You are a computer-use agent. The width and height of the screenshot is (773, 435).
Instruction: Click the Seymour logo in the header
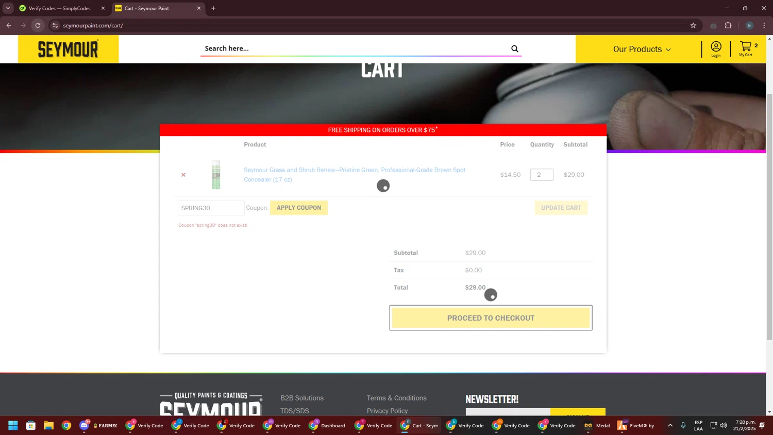(x=68, y=49)
